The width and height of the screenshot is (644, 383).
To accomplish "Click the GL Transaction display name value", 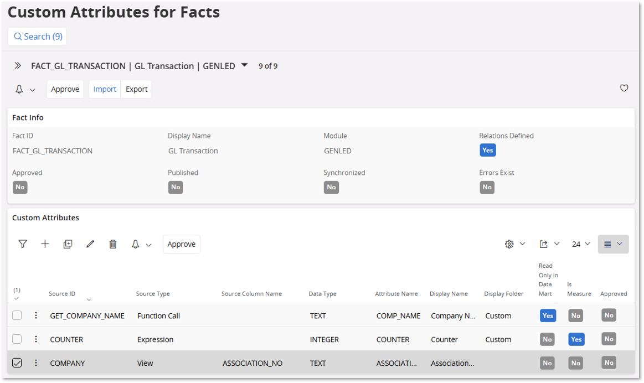I will [x=193, y=151].
